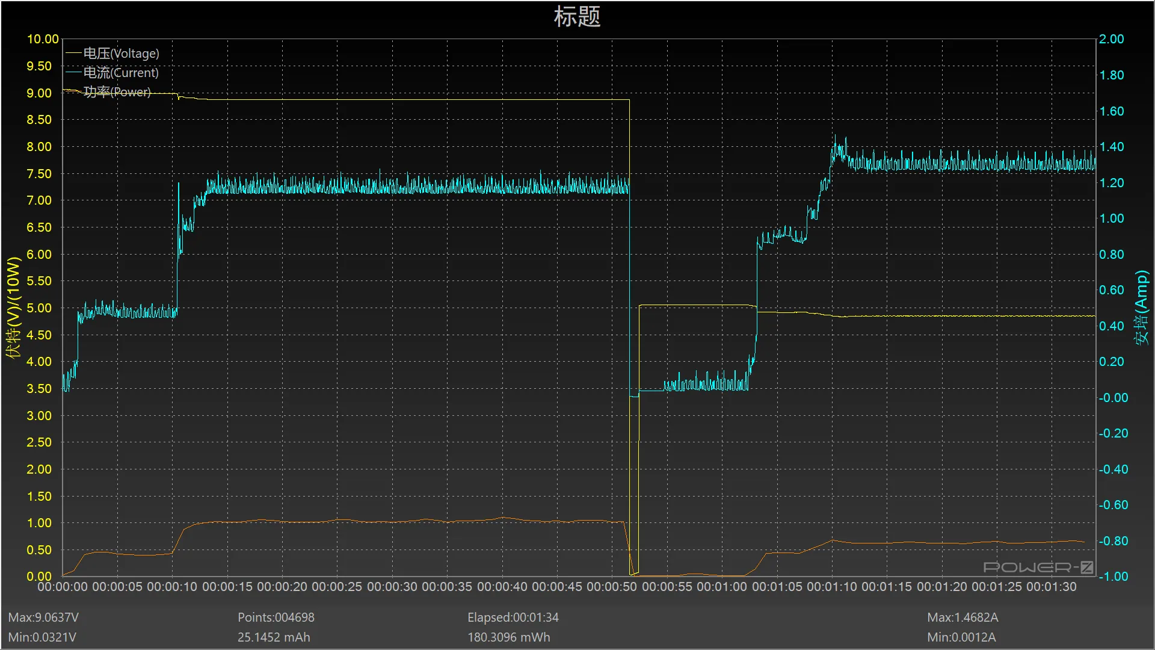Select the Min:0.0012A current readout
The height and width of the screenshot is (650, 1155).
pos(961,637)
